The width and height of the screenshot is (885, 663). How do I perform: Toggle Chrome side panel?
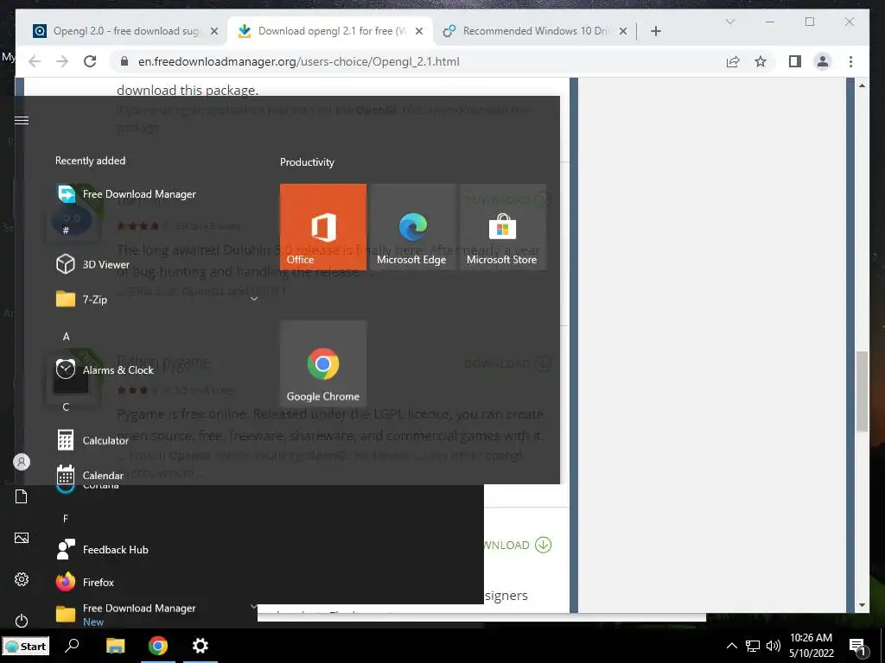point(795,61)
